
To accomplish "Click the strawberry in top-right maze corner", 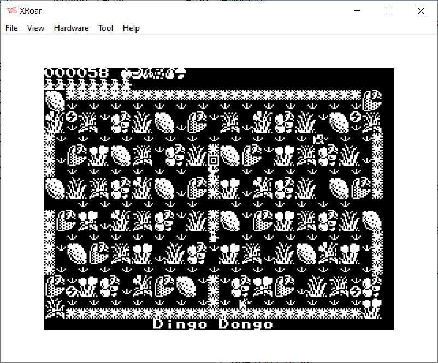I will click(372, 100).
